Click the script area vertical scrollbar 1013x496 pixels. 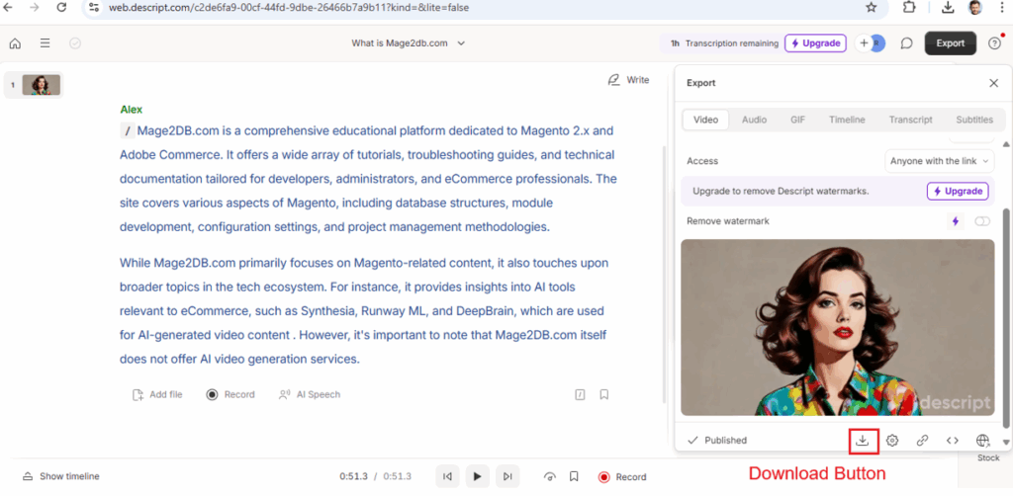(x=665, y=274)
